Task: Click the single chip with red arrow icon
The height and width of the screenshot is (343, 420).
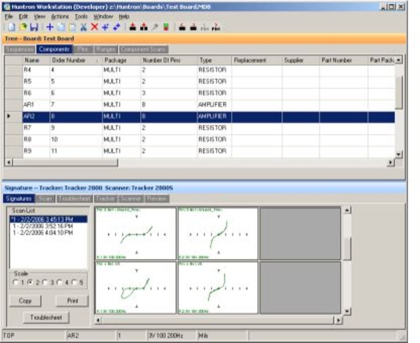Action: pyautogui.click(x=133, y=27)
